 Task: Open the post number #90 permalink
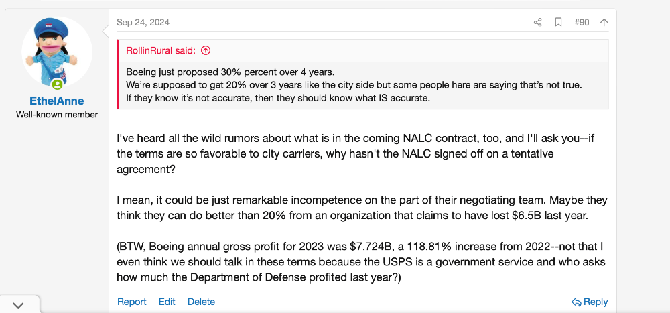[x=582, y=23]
